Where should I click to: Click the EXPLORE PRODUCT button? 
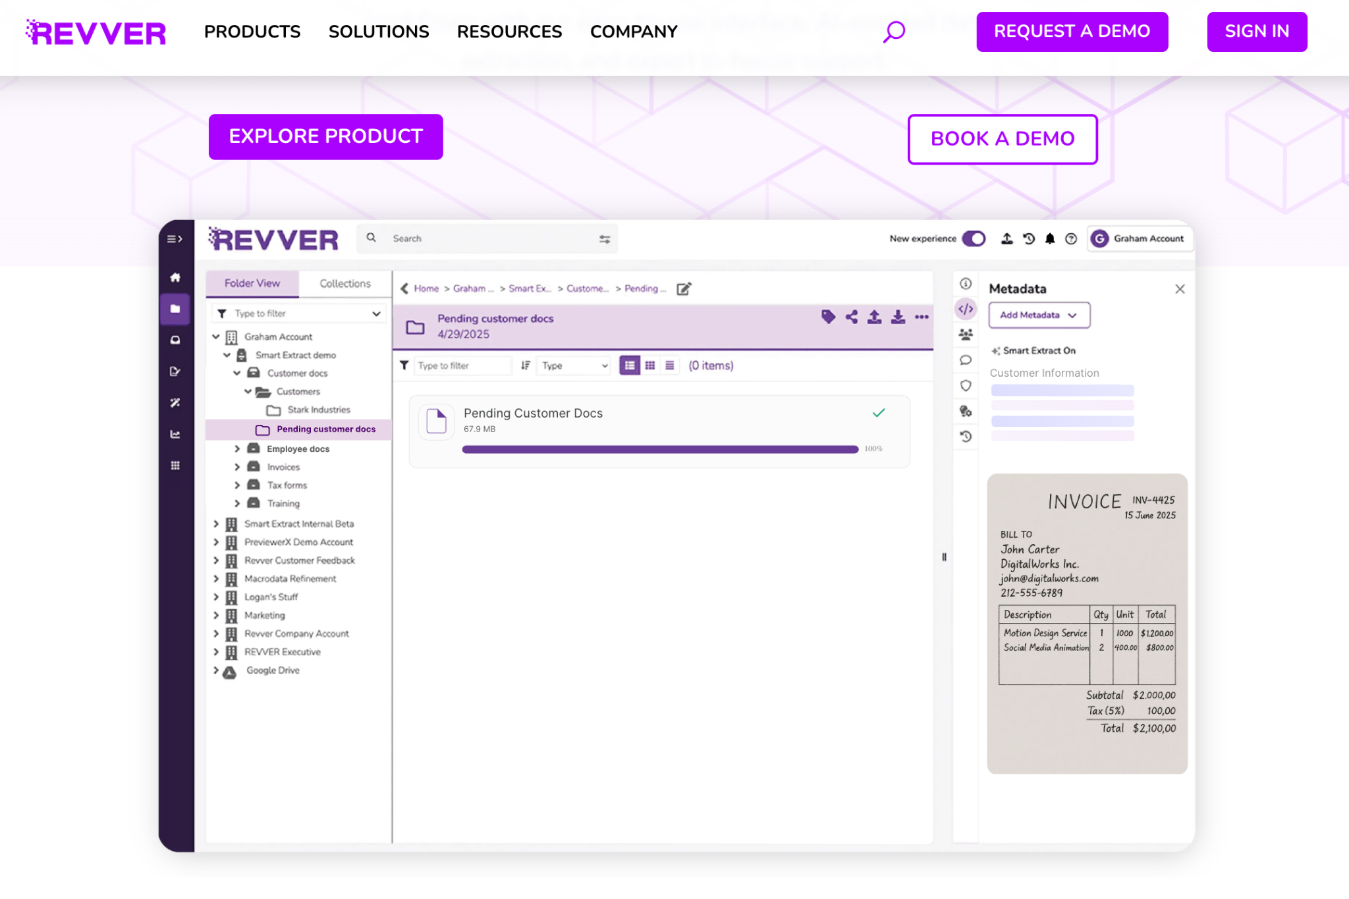325,136
